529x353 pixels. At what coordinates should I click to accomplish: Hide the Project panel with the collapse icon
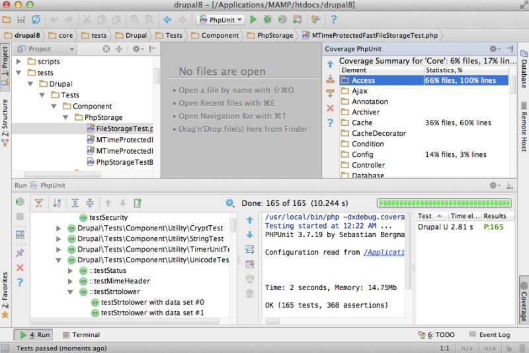tap(153, 49)
